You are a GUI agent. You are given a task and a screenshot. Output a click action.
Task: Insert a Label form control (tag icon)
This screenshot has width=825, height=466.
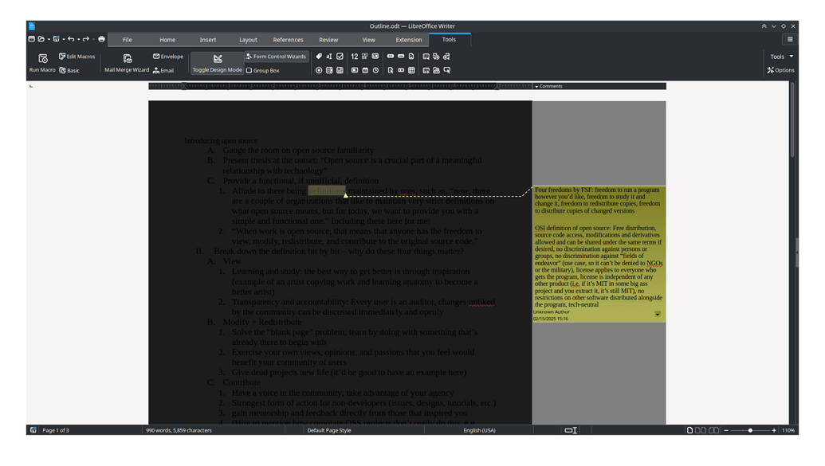pos(319,57)
